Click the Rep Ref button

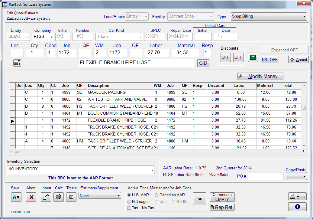tap(222, 207)
